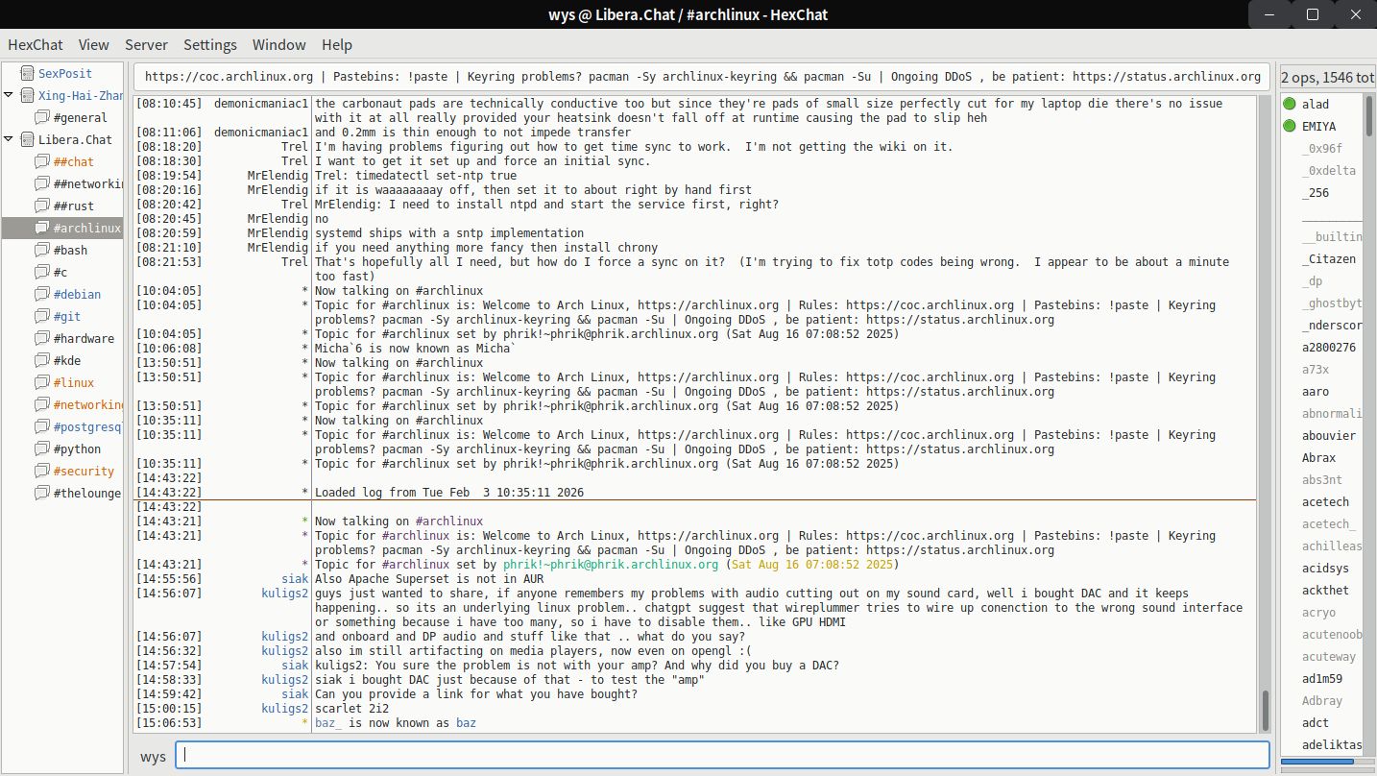This screenshot has width=1377, height=776.
Task: Select user ad1m59 in user list
Action: pyautogui.click(x=1322, y=678)
